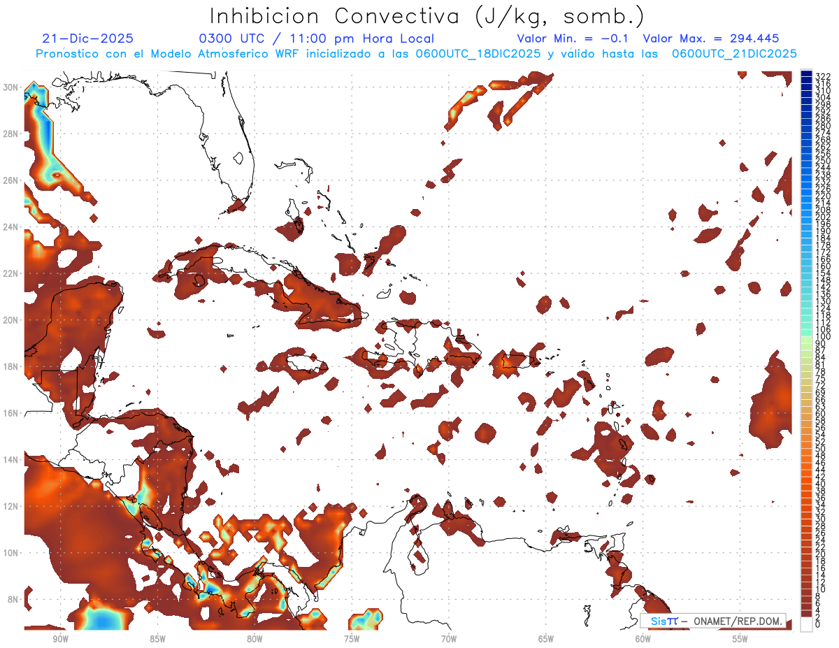
Task: Click the "16N" latitude label
Action: coord(11,412)
